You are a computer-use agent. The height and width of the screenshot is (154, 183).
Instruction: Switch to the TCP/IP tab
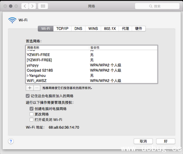[62, 28]
